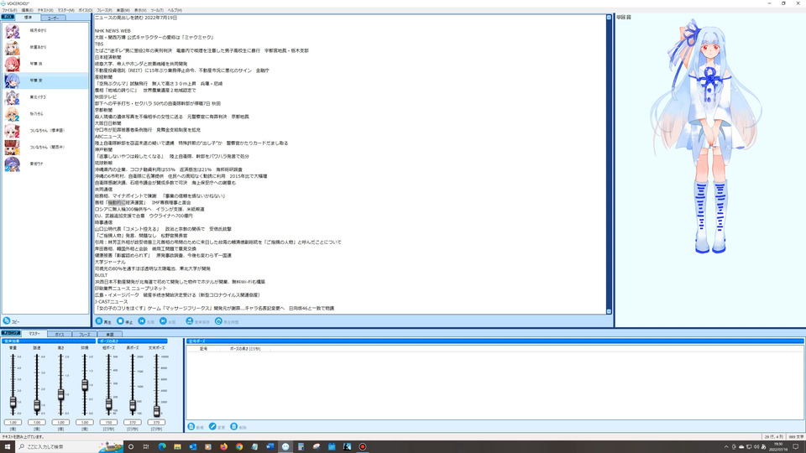Image resolution: width=806 pixels, height=453 pixels.
Task: Select the 琴葉 葵 voice avatar
Action: 12,81
